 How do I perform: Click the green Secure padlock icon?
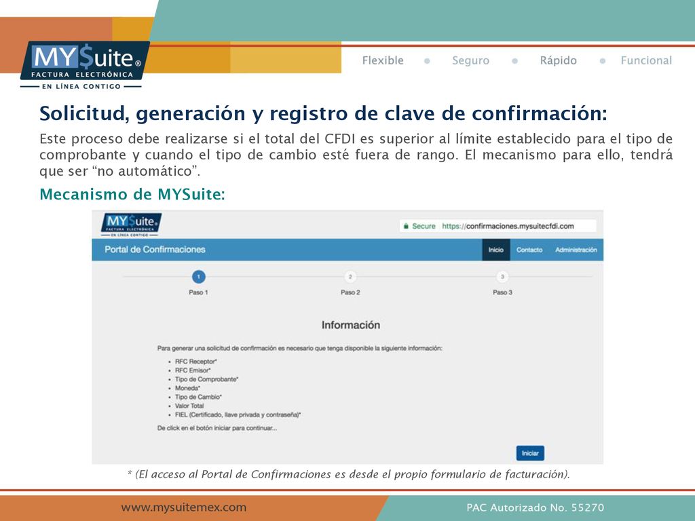tap(406, 226)
